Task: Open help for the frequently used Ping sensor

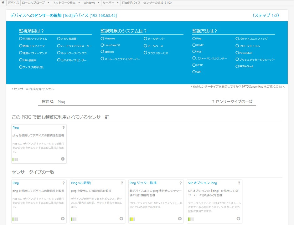Action: click(x=63, y=128)
